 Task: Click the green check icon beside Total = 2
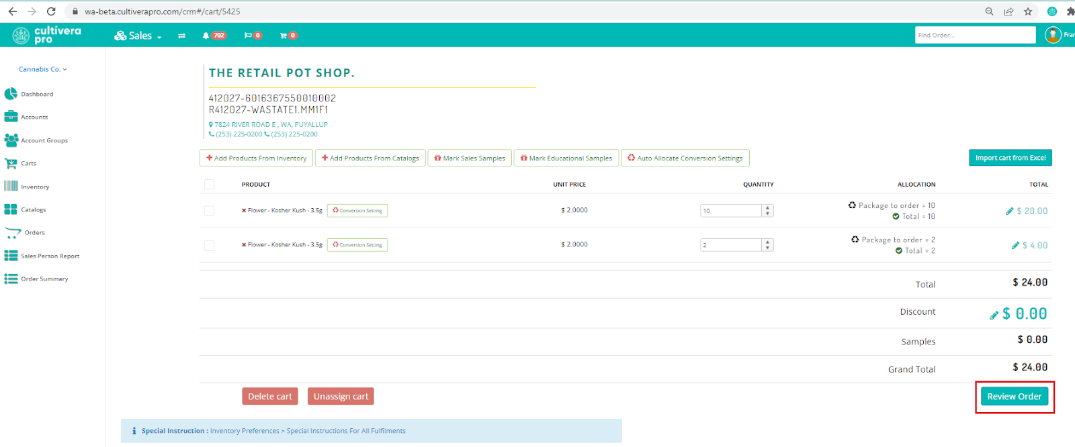(899, 250)
